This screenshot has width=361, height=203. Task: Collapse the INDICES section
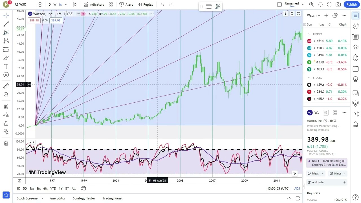click(x=309, y=34)
